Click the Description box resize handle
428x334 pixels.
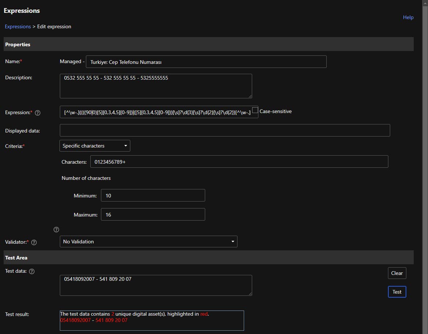coord(250,96)
